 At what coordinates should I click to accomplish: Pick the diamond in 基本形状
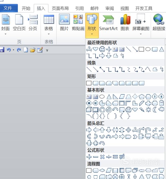135,97
